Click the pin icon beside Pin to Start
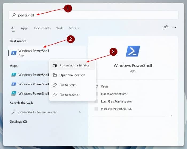This screenshot has width=187, height=149. [55, 85]
